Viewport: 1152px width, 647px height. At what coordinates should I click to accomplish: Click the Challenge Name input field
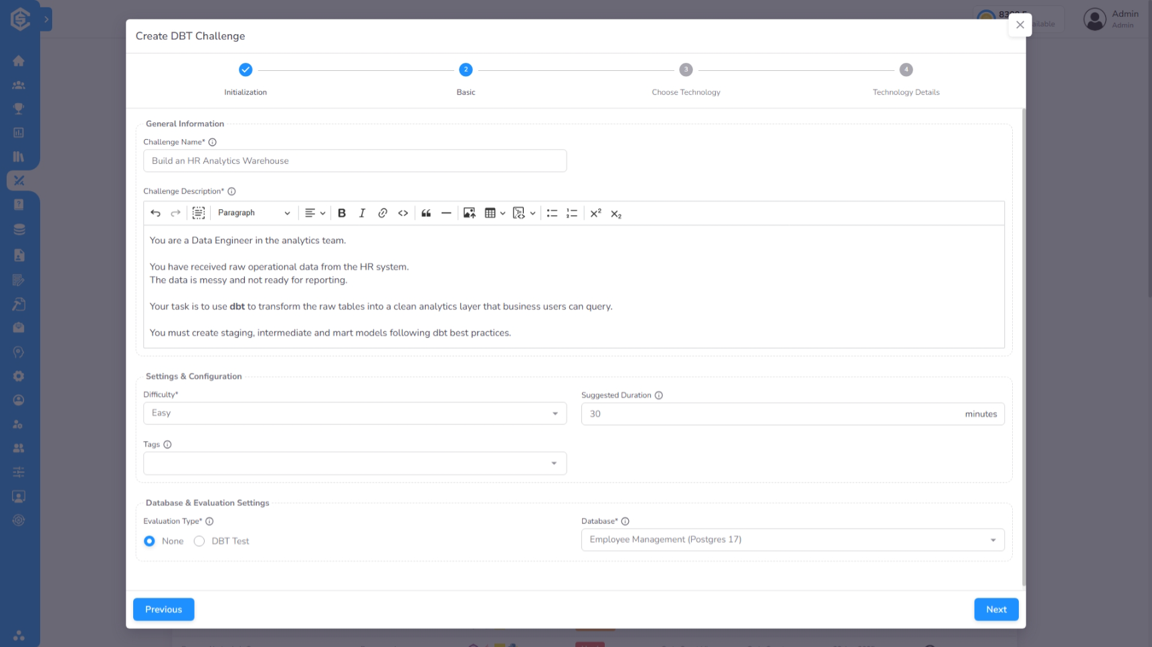(x=355, y=161)
